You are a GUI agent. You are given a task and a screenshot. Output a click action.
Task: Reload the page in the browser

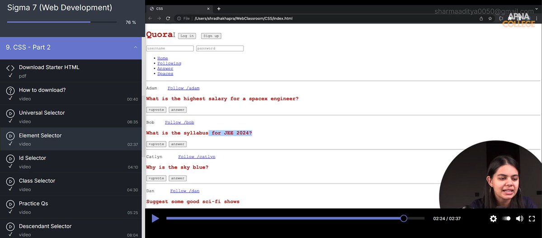(x=168, y=19)
